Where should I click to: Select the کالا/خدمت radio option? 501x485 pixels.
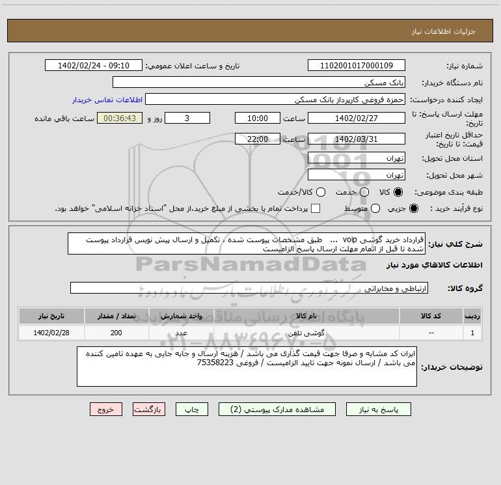321,192
